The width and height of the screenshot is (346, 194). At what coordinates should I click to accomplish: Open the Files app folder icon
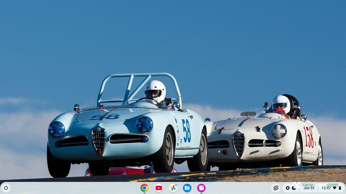pos(187,188)
